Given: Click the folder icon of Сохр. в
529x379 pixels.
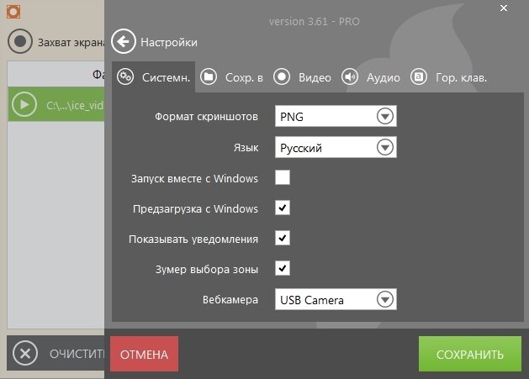Looking at the screenshot, I should (x=209, y=76).
